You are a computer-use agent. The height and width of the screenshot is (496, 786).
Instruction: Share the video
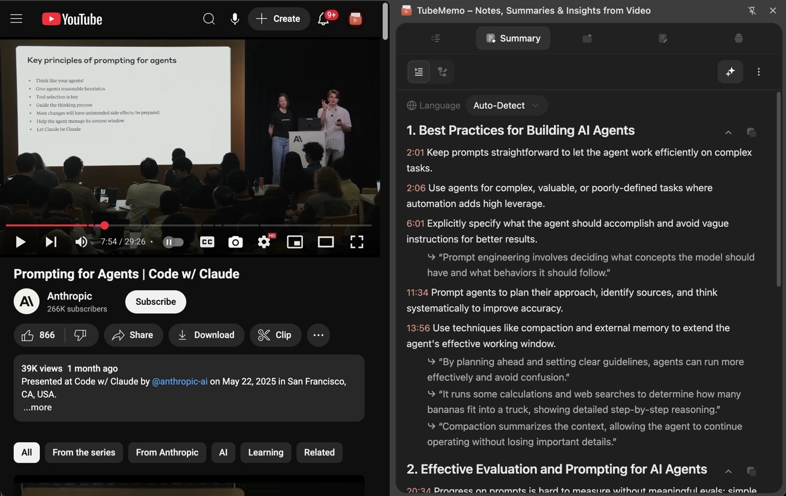133,335
